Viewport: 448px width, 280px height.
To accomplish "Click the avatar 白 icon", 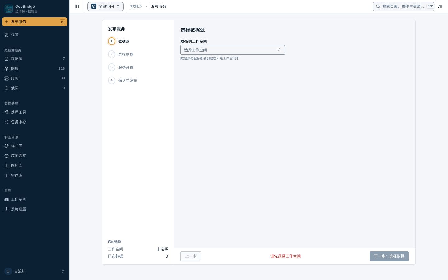I will (8, 271).
